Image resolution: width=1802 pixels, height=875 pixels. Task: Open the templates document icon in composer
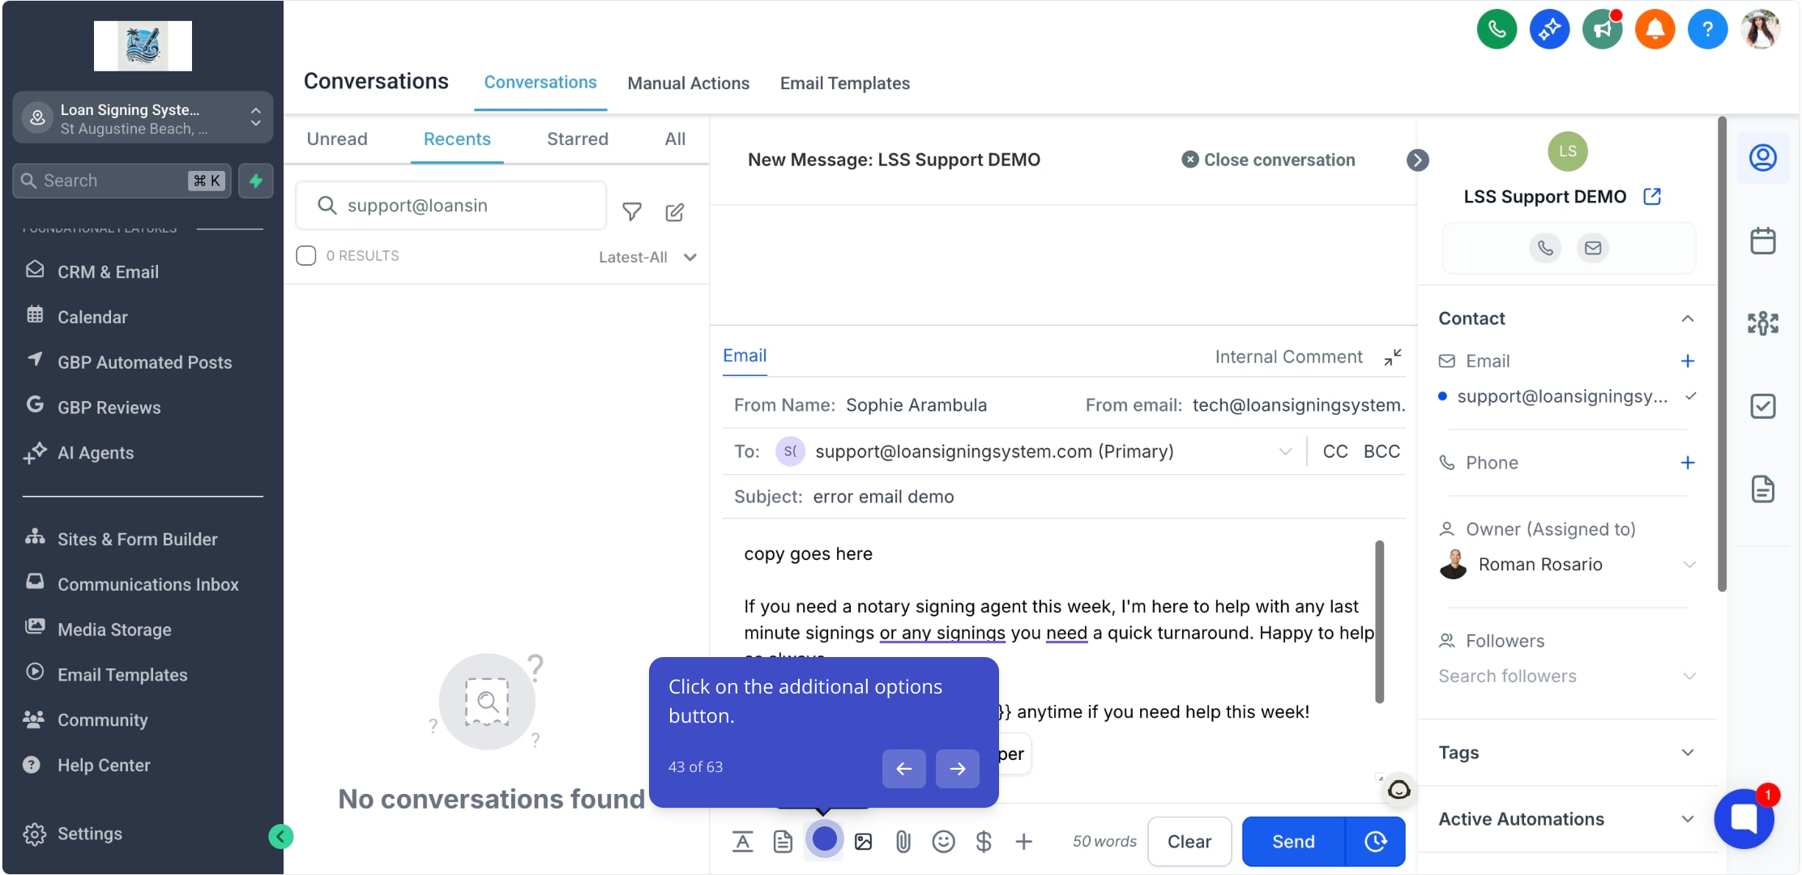(x=783, y=842)
